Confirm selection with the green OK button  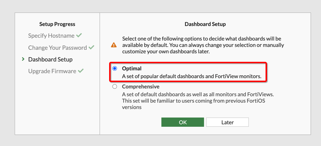(x=183, y=122)
